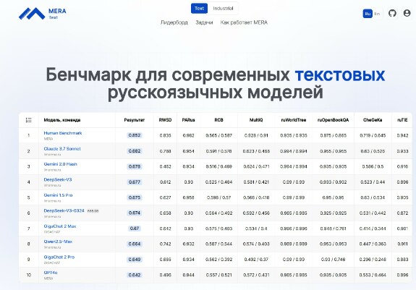416x290 pixels.
Task: Open the Задачи menu item
Action: 204,22
